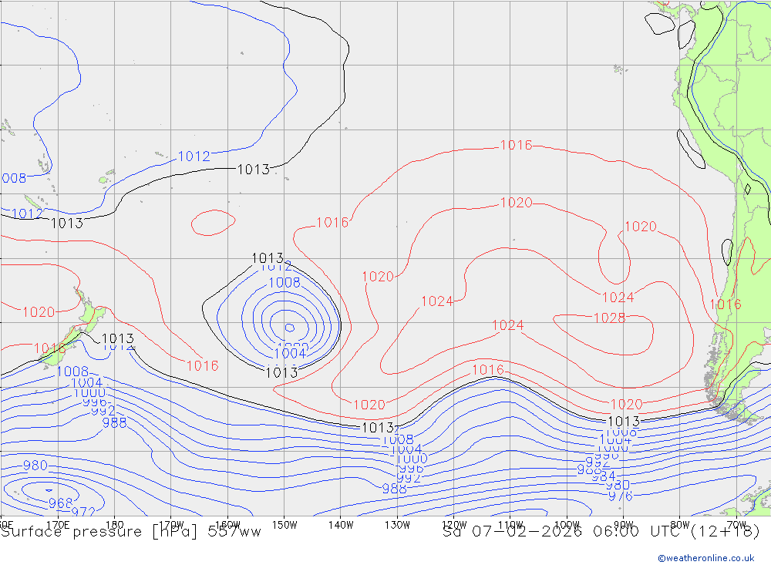The height and width of the screenshot is (565, 771).
Task: Click the 984 isobar label
Action: point(604,476)
